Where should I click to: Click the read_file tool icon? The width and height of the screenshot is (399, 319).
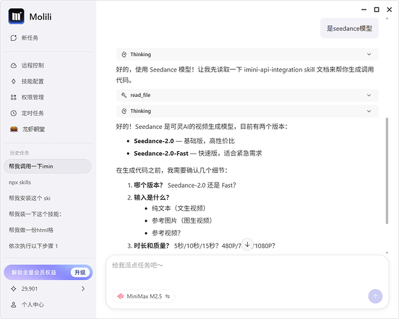[124, 95]
